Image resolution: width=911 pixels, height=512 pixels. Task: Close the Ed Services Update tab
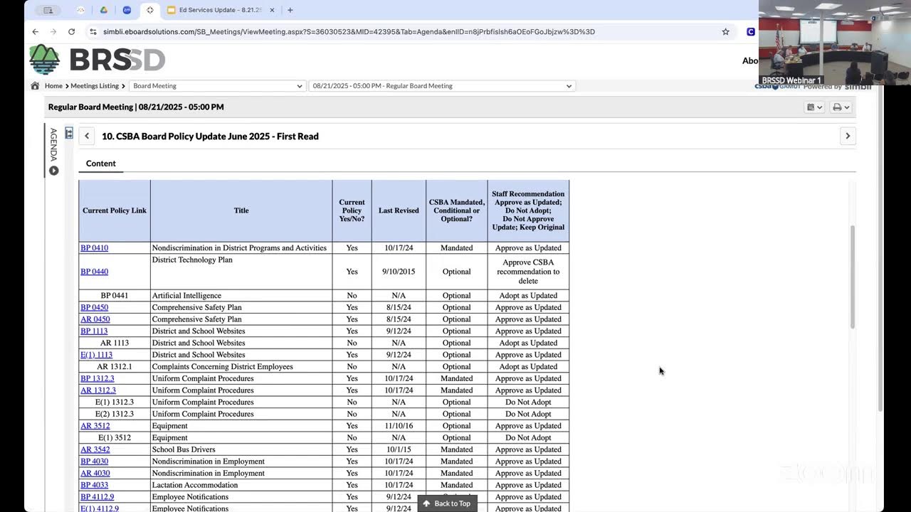click(x=272, y=10)
